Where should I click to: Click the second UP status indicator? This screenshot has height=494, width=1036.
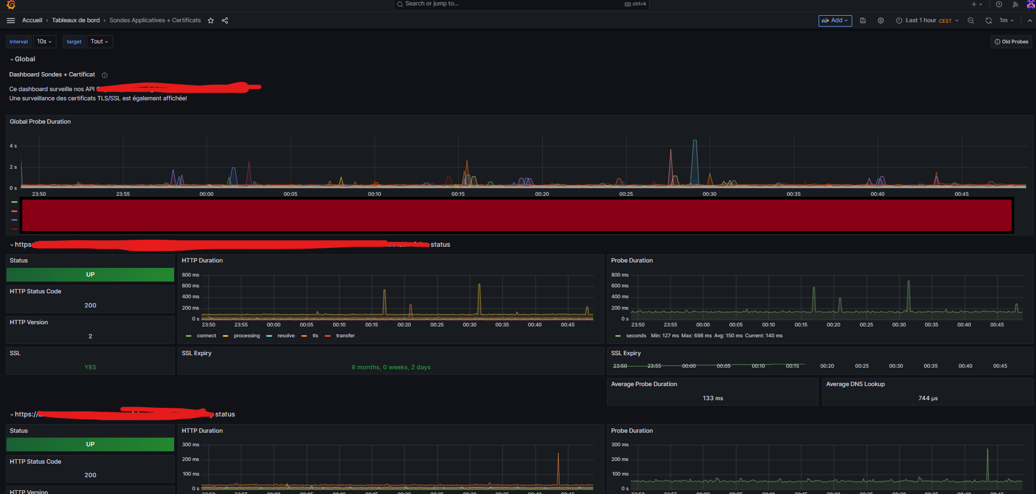click(x=90, y=445)
